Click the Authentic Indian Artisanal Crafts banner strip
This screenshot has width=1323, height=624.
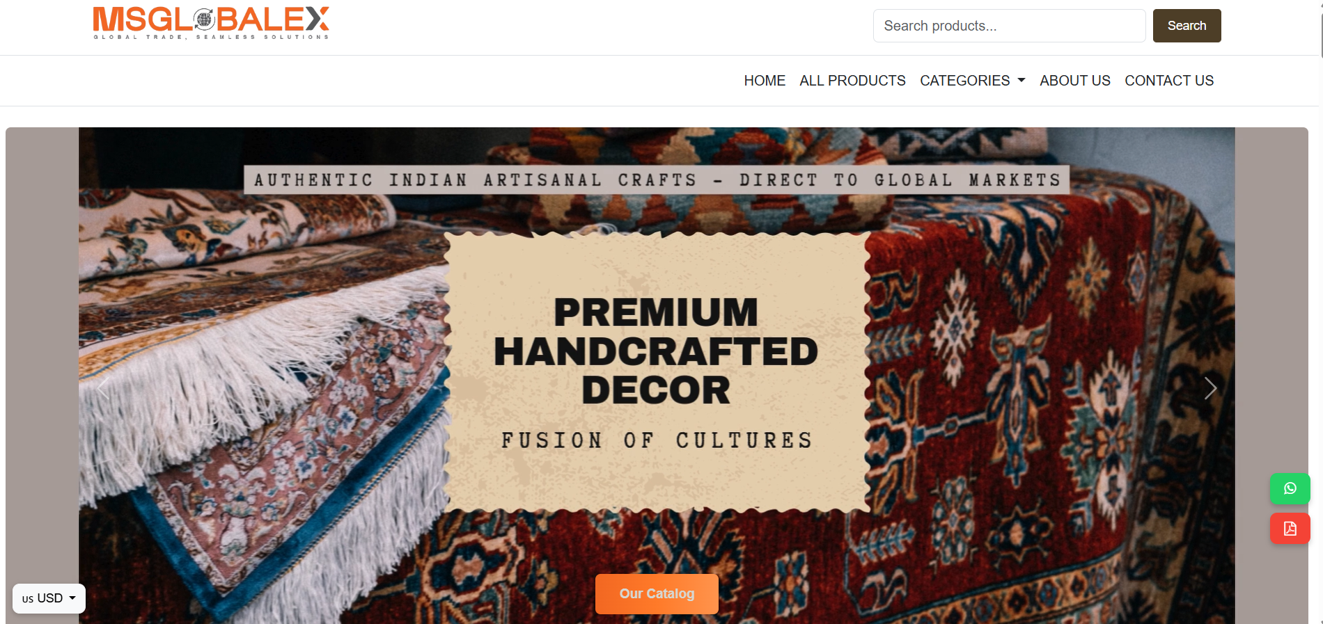coord(657,180)
